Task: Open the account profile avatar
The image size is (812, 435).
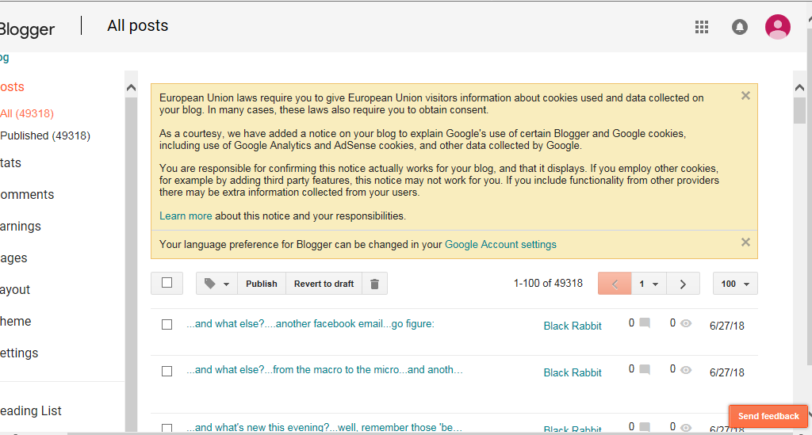Action: [777, 27]
